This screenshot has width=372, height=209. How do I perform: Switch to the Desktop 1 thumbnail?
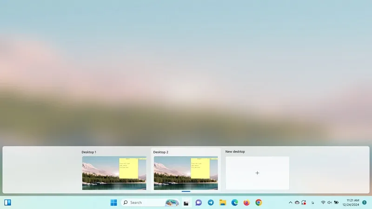114,173
